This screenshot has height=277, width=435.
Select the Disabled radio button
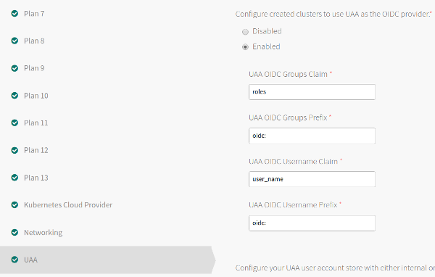tap(245, 32)
